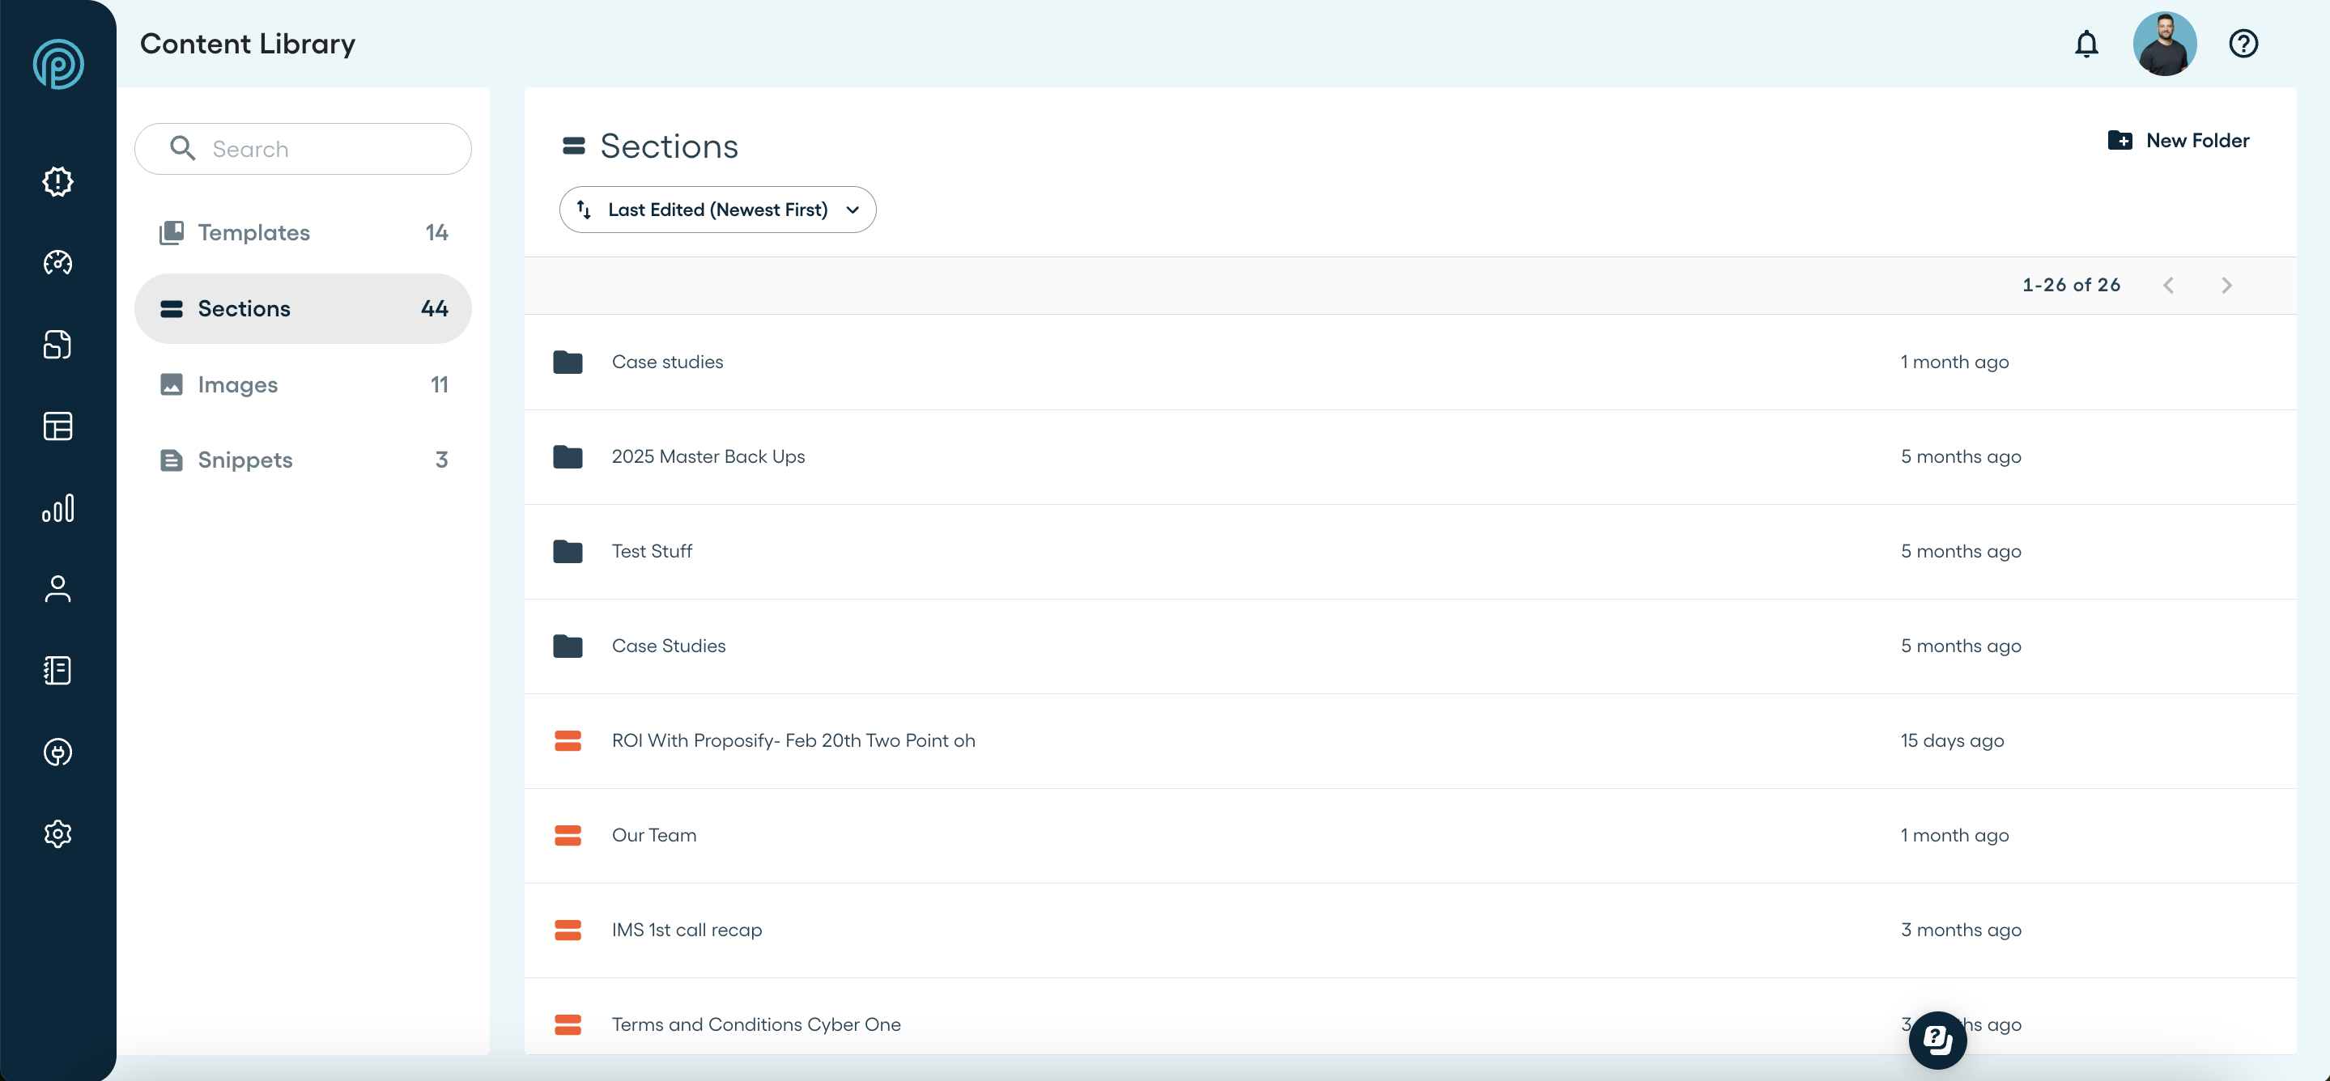Go to the previous page arrow

pyautogui.click(x=2168, y=286)
